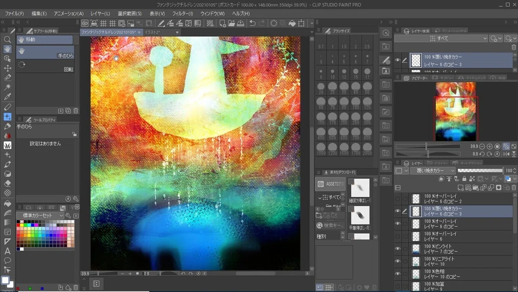This screenshot has height=292, width=518.
Task: Toggle fit-to-navigator button in navigator
Action: coord(506,146)
